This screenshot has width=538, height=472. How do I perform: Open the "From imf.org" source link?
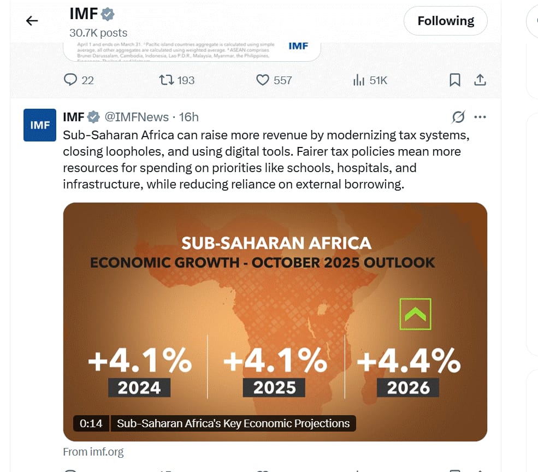click(93, 452)
